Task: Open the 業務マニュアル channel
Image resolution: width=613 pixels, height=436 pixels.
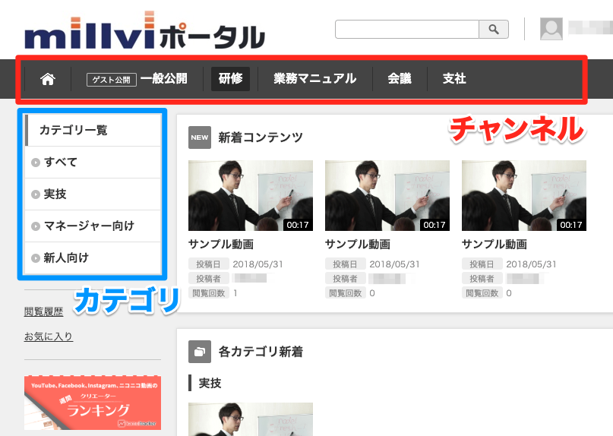Action: pyautogui.click(x=315, y=78)
